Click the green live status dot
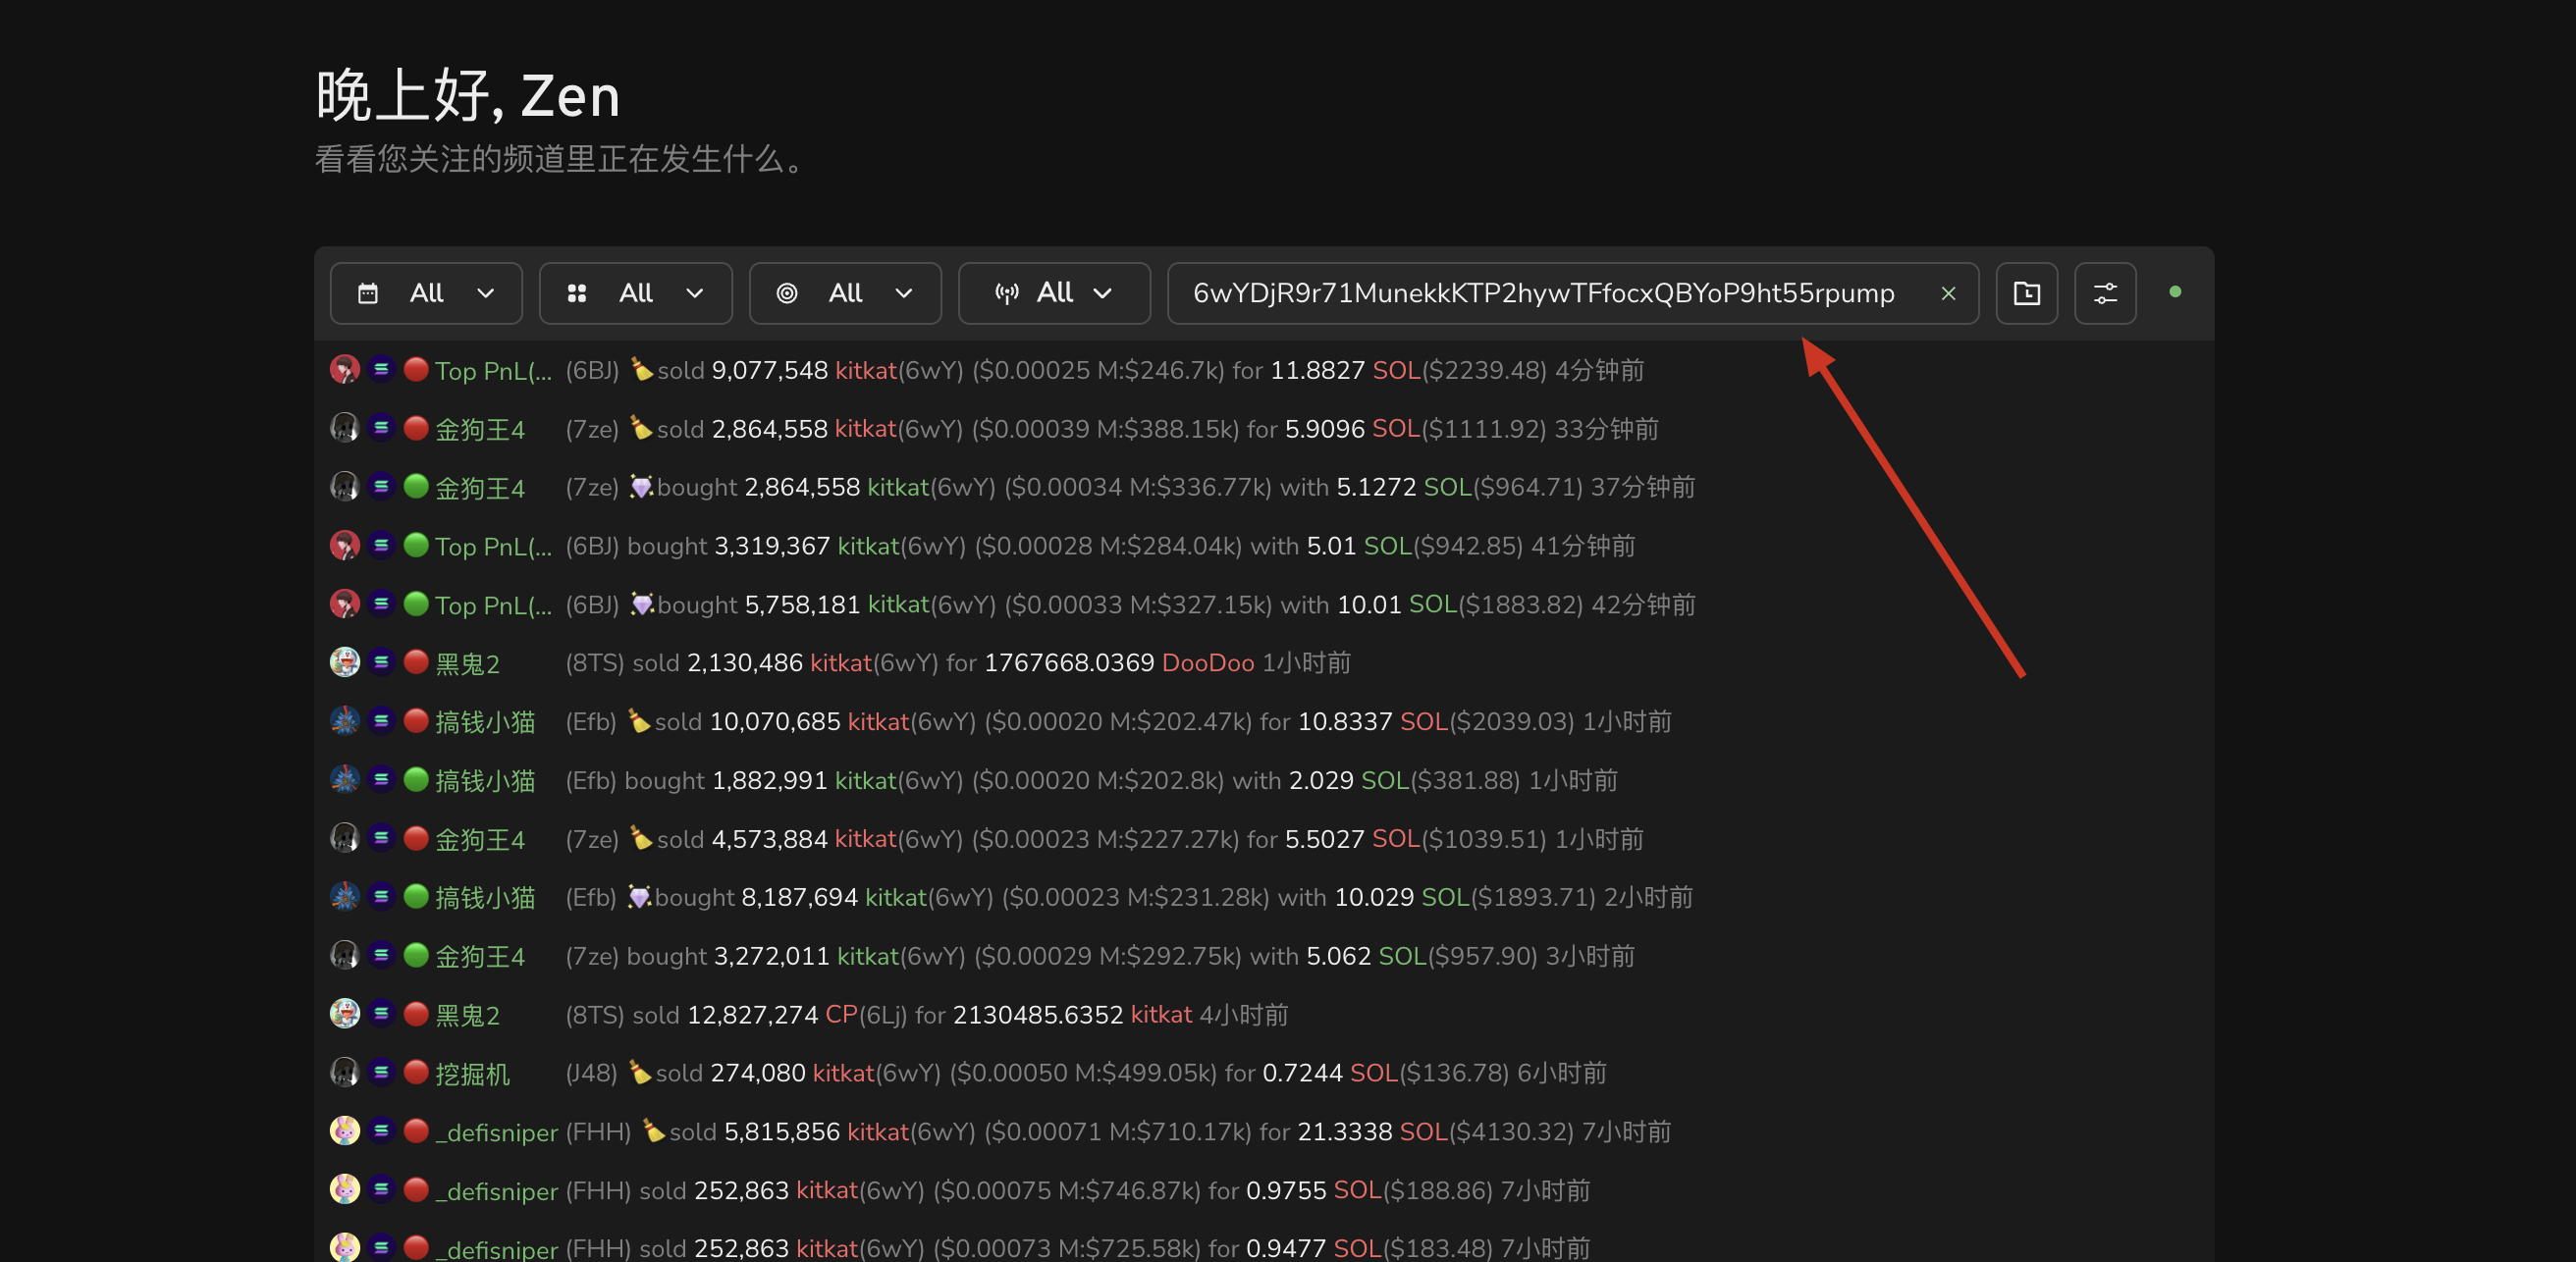Image resolution: width=2576 pixels, height=1262 pixels. pos(2174,292)
